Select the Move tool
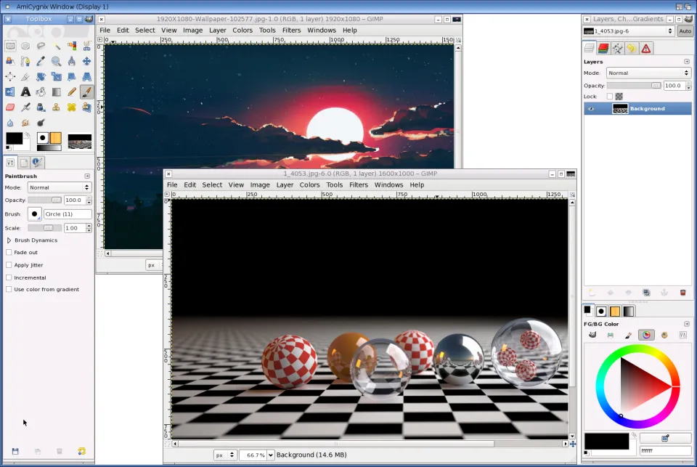 [86, 62]
